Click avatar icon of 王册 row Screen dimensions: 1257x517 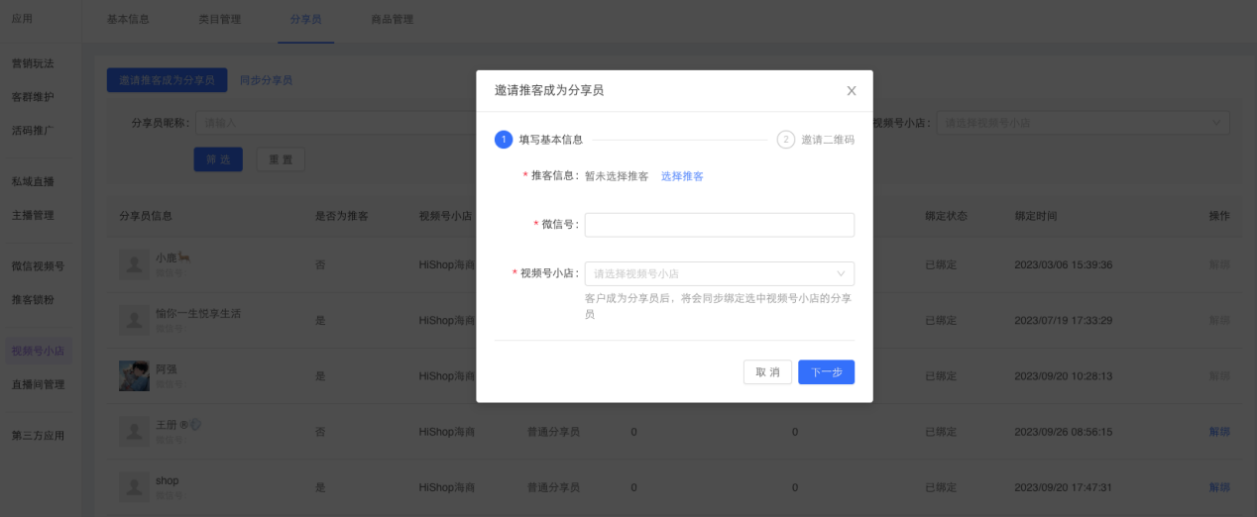pyautogui.click(x=134, y=431)
